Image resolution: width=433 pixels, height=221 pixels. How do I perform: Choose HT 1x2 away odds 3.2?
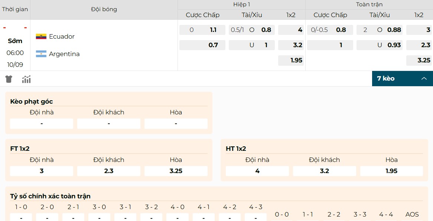324,171
